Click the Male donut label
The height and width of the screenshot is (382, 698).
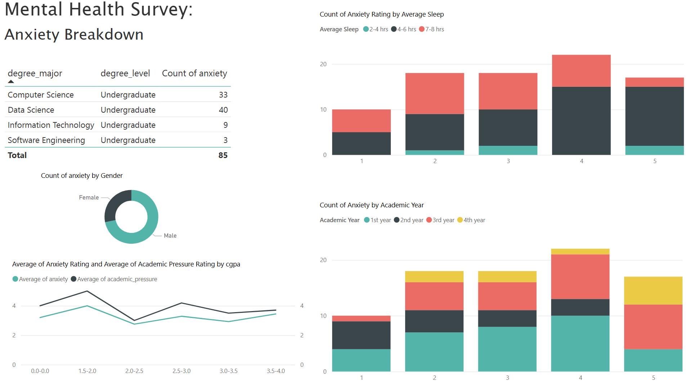170,235
